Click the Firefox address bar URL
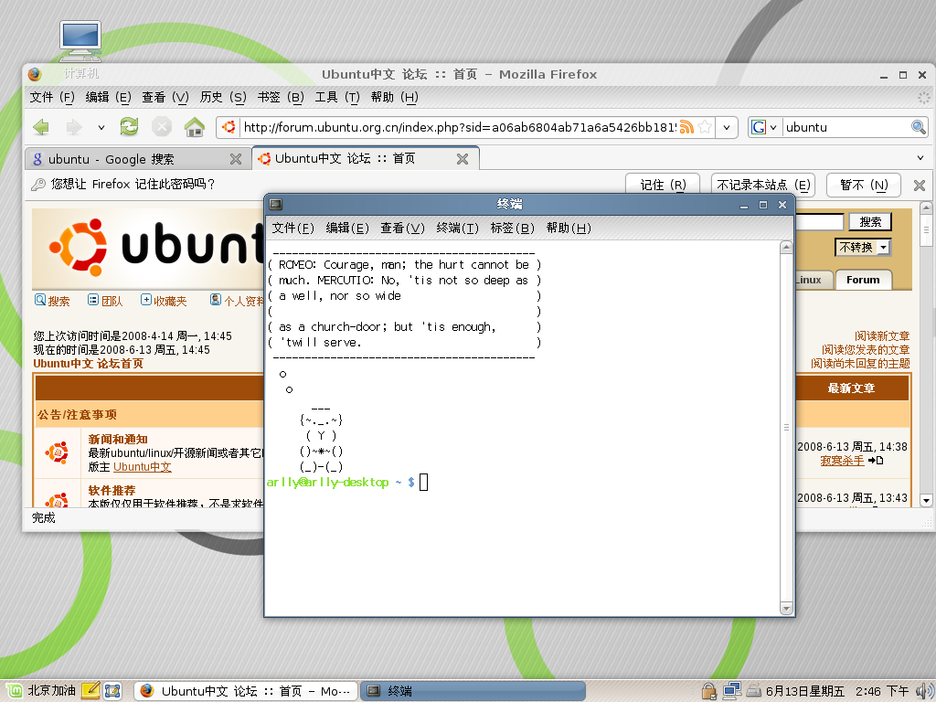Image resolution: width=936 pixels, height=702 pixels. (460, 127)
